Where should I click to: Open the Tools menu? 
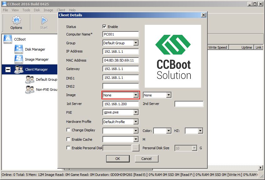tap(26, 10)
